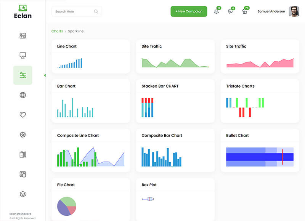Open the notifications bell icon

[x=216, y=11]
